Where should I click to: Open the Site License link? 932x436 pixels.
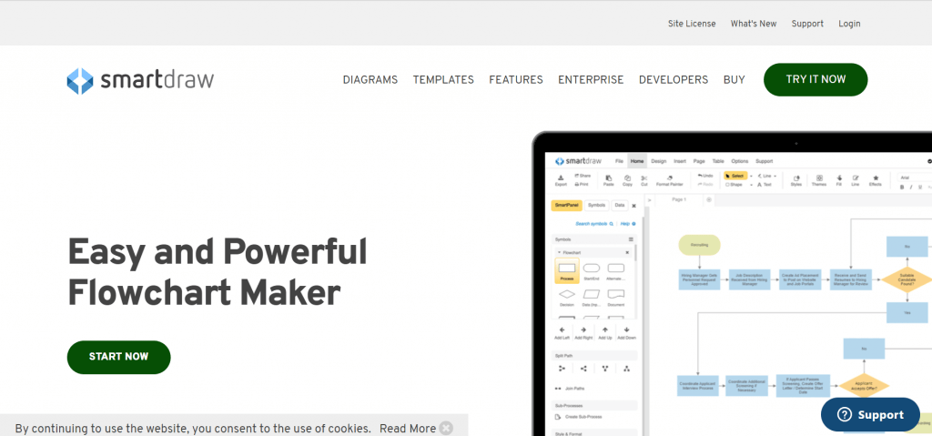tap(692, 24)
